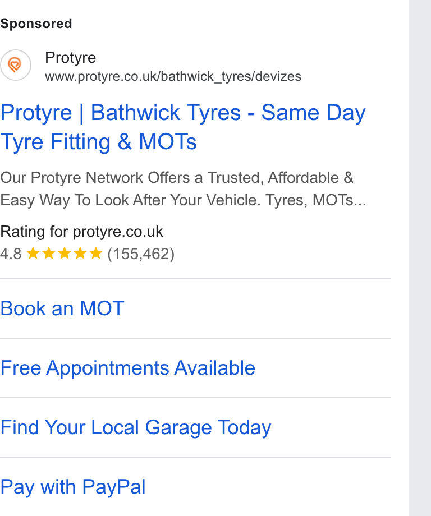Click the ad description about Protyre Network

183,189
